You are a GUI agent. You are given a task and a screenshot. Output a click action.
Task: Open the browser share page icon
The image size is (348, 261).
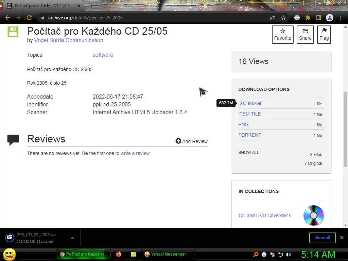pos(273,18)
